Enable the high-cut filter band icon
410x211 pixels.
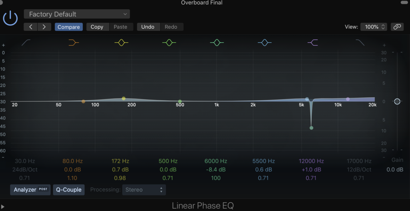[x=360, y=43]
